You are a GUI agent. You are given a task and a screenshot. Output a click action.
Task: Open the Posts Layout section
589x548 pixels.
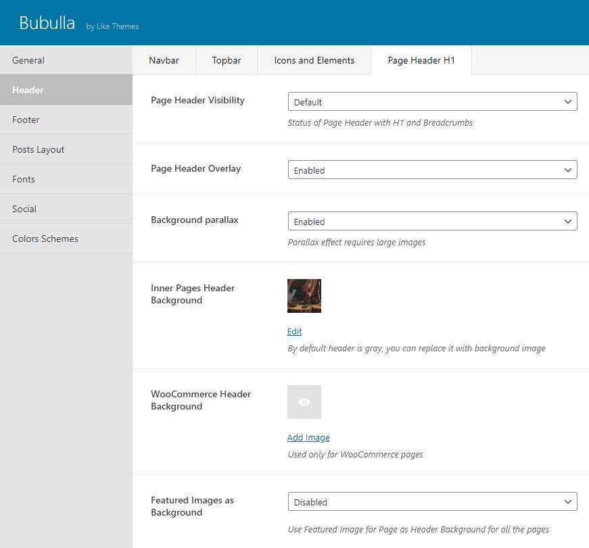[66, 149]
